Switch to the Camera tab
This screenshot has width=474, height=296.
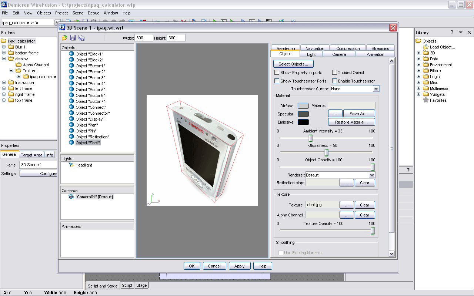(x=339, y=54)
